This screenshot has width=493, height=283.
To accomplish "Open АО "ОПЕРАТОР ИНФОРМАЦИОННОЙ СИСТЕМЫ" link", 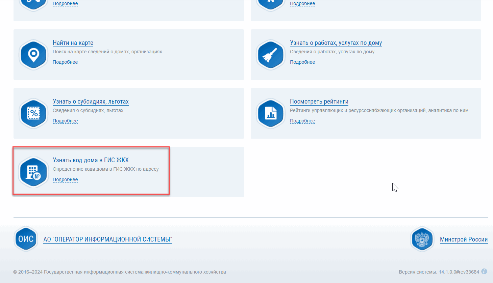I will point(108,239).
